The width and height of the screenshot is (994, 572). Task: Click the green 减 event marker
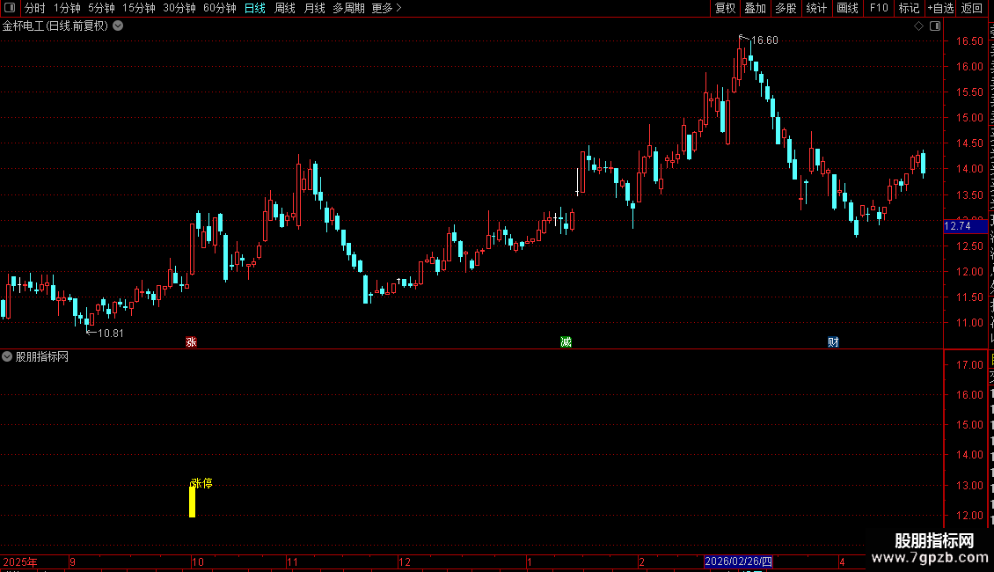click(x=566, y=342)
